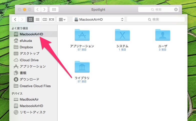The height and width of the screenshot is (121, 196).
Task: Click the システム folder name label
Action: pyautogui.click(x=122, y=46)
